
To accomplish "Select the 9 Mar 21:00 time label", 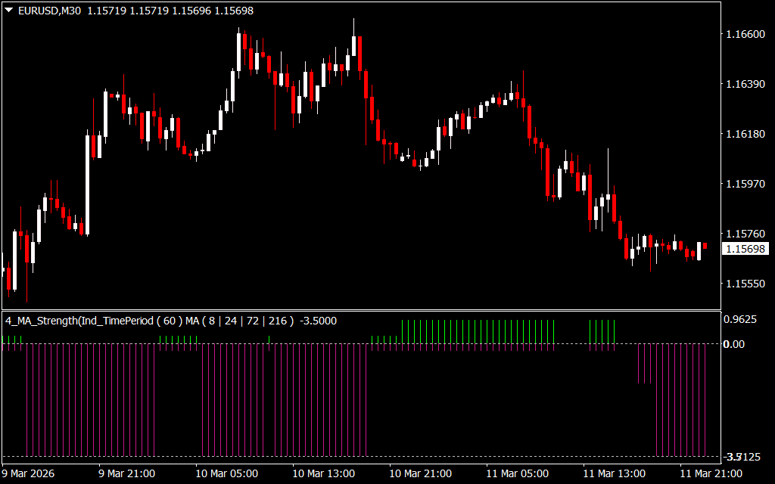I will (x=126, y=473).
